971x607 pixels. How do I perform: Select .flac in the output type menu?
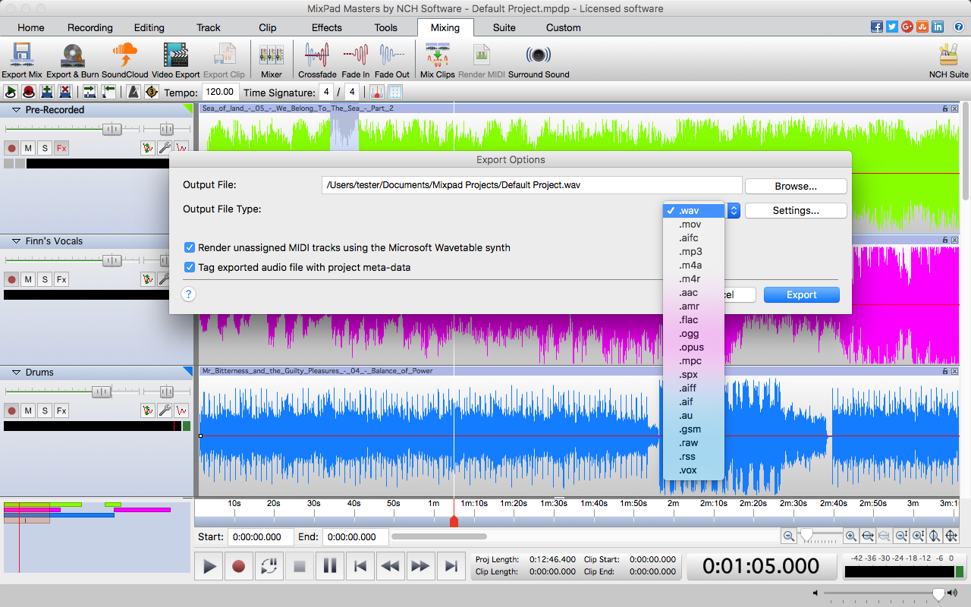[x=689, y=320]
